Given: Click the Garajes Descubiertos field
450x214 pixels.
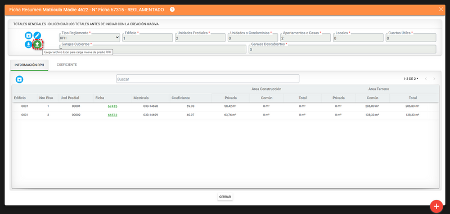Looking at the screenshot, I should (x=343, y=49).
